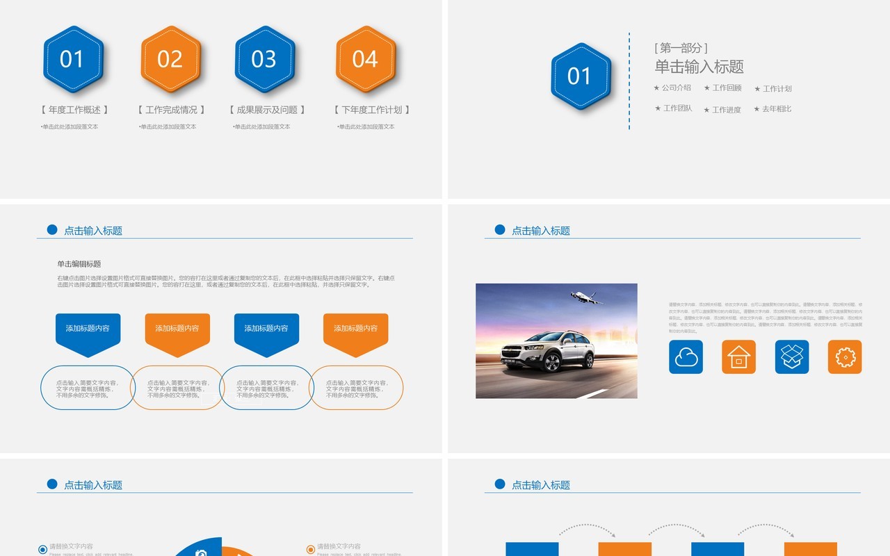Screen dimensions: 890x556
Task: Click the blue cloud icon
Action: (686, 357)
